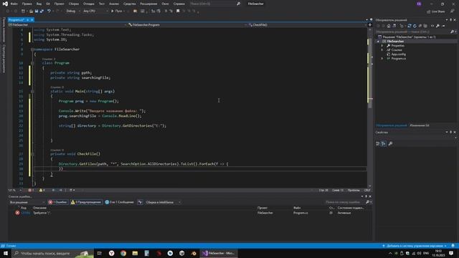This screenshot has height=258, width=459.
Task: Expand the Properties tree node
Action: (382, 46)
